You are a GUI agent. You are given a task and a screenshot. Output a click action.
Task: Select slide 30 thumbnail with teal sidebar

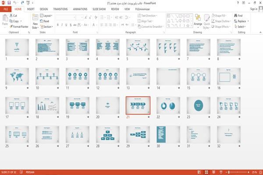pos(168,134)
